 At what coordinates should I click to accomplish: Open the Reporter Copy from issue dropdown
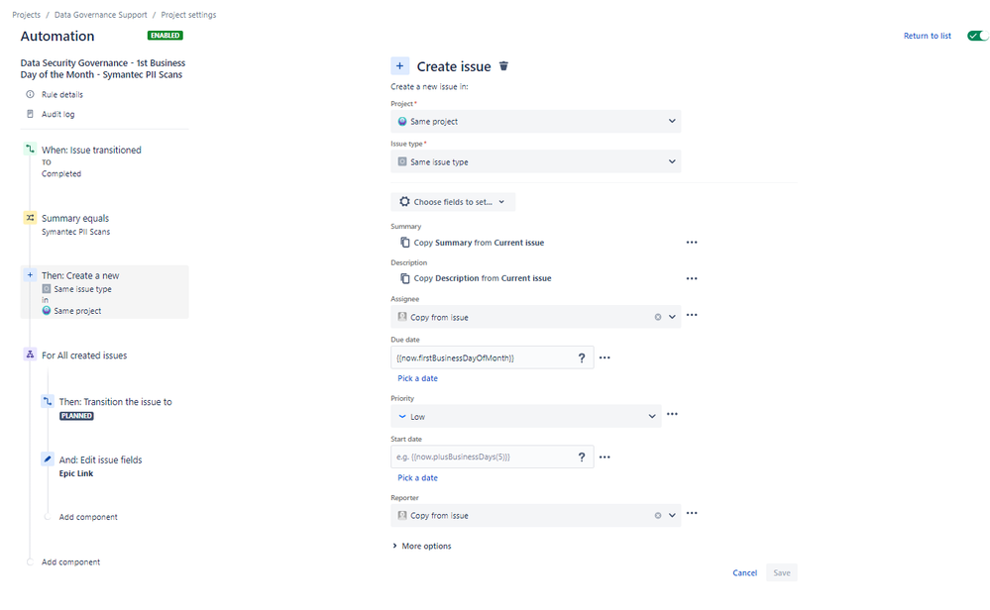[535, 515]
